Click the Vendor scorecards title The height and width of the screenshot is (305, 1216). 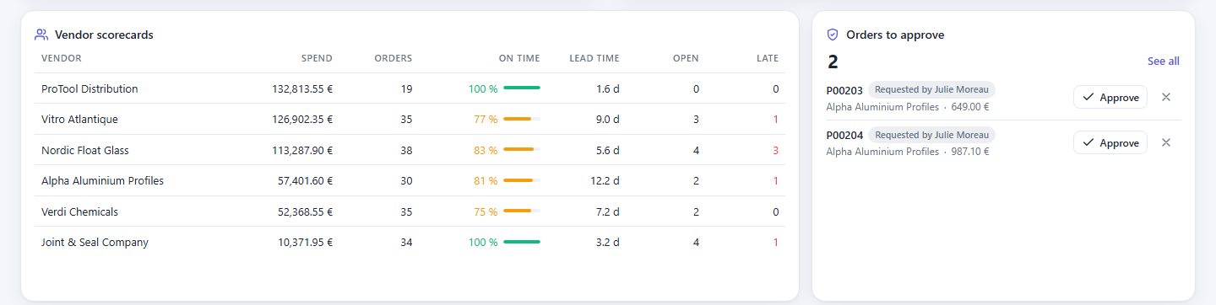(x=104, y=35)
